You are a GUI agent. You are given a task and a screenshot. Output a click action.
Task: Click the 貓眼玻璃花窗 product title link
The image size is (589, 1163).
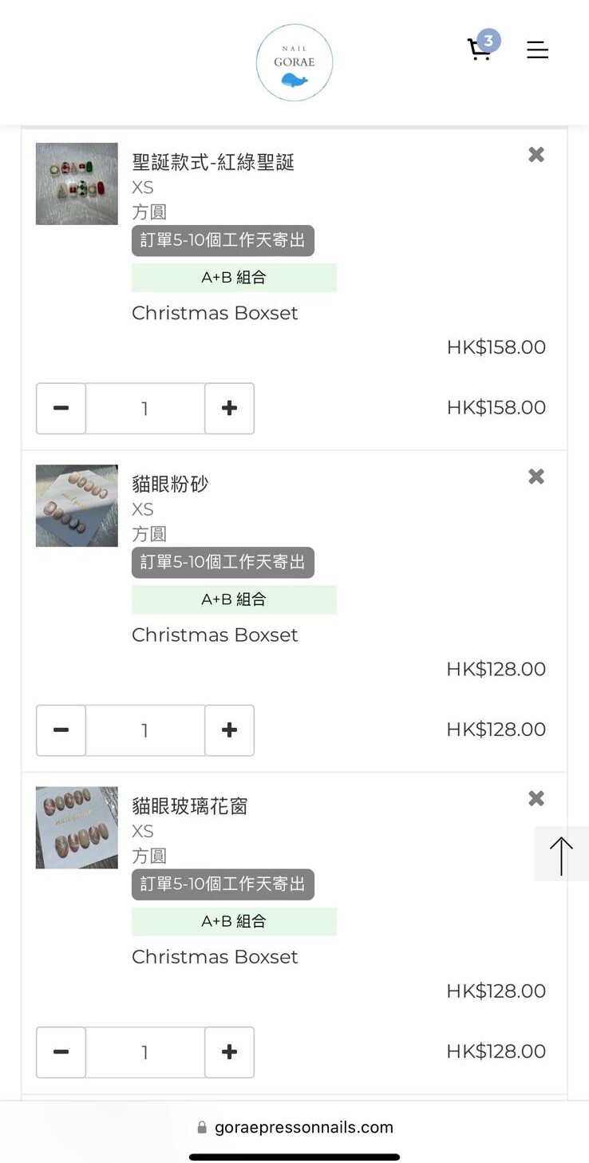coord(190,805)
